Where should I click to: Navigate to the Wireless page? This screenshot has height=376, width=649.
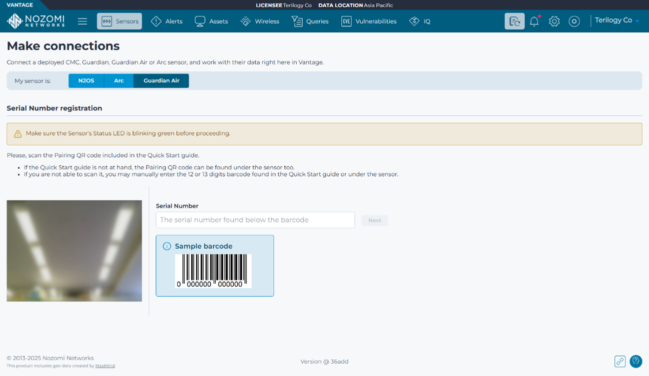coord(260,21)
